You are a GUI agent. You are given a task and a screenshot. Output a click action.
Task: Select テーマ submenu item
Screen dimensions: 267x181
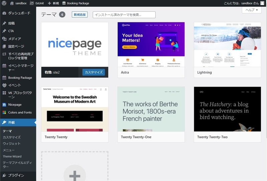click(7, 131)
